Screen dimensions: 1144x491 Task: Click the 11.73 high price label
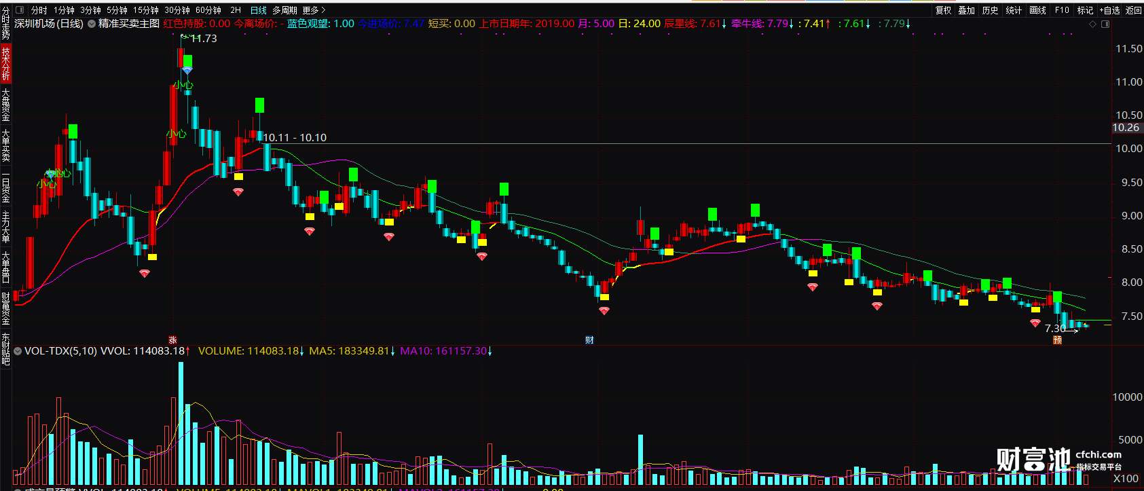(x=204, y=39)
